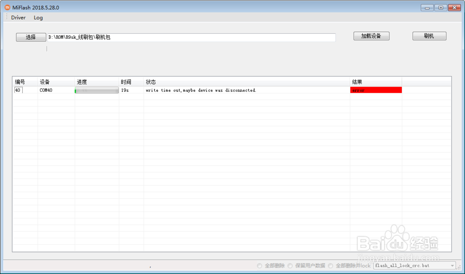This screenshot has width=465, height=274.
Task: Select the 全部删除并lock radio option
Action: click(x=330, y=266)
